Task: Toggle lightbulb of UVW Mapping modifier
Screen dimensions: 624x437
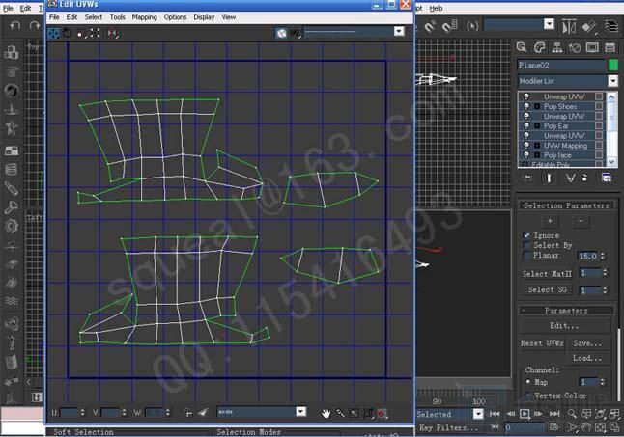Action: [x=526, y=146]
